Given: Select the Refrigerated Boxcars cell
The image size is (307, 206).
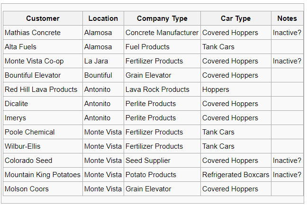Looking at the screenshot, I should click(x=236, y=175).
